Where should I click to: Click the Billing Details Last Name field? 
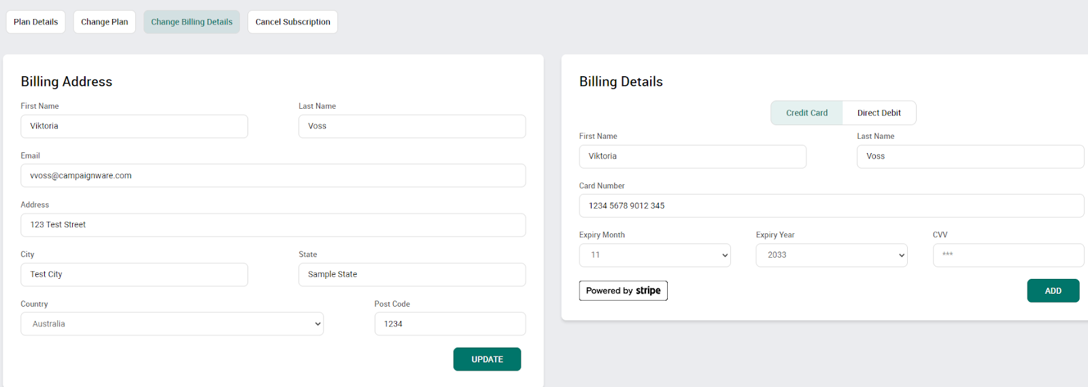[x=970, y=156]
